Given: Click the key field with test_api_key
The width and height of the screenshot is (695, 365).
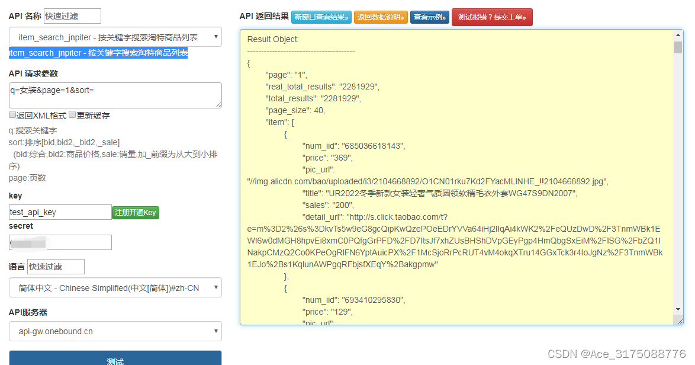Looking at the screenshot, I should [60, 212].
